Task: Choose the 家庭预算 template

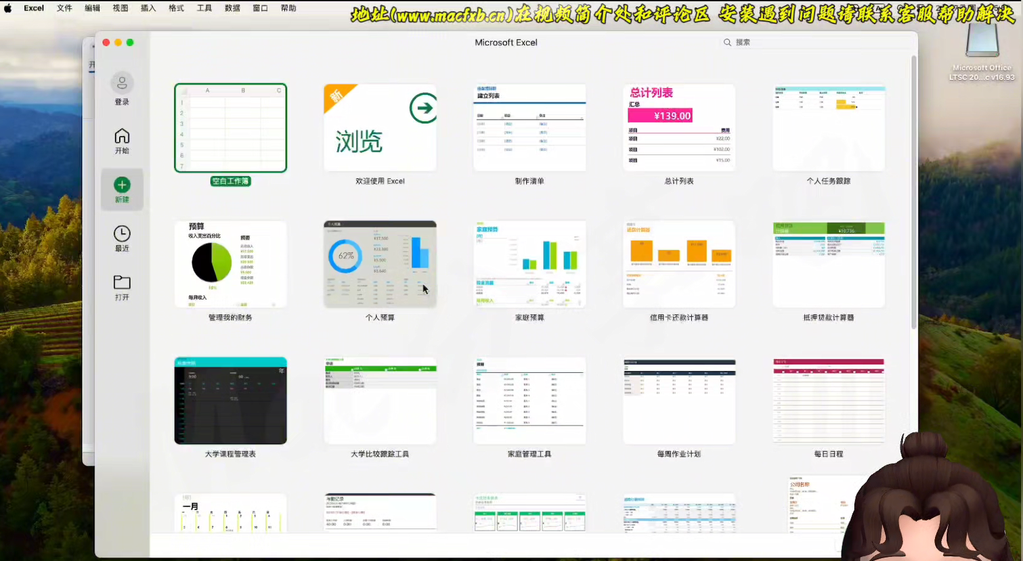Action: tap(529, 264)
